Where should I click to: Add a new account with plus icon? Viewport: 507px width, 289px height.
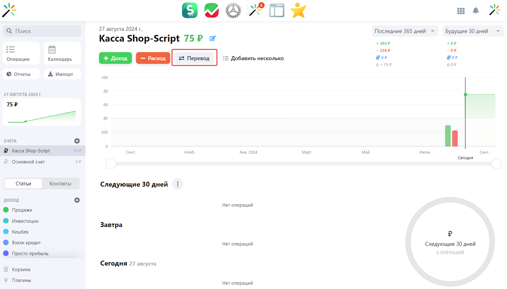(77, 141)
